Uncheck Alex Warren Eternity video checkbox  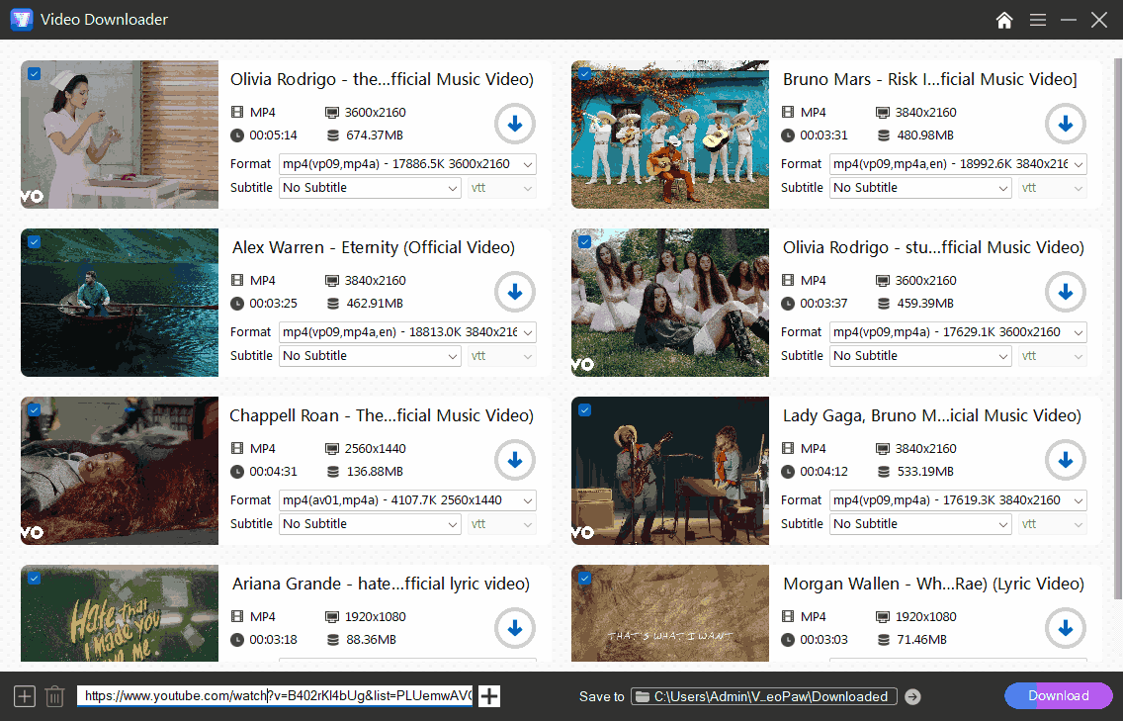tap(35, 242)
